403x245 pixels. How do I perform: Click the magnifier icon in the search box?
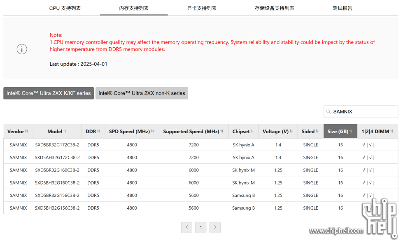328,111
